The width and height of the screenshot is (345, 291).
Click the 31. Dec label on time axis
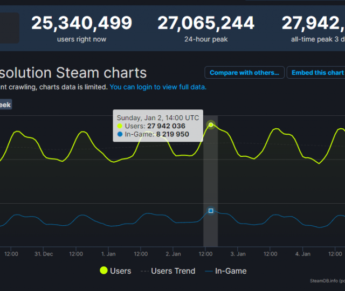tap(44, 254)
